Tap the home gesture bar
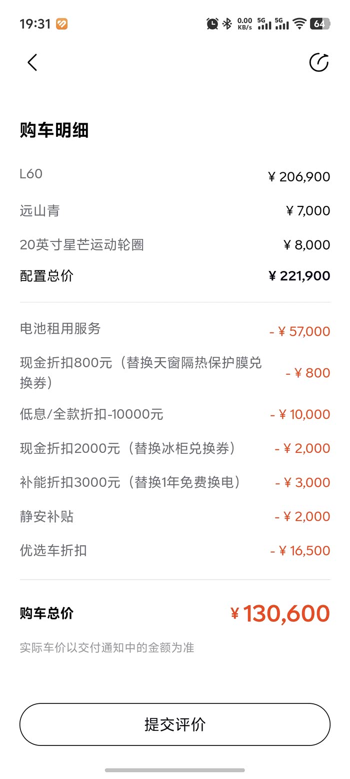The height and width of the screenshot is (779, 350). (175, 770)
